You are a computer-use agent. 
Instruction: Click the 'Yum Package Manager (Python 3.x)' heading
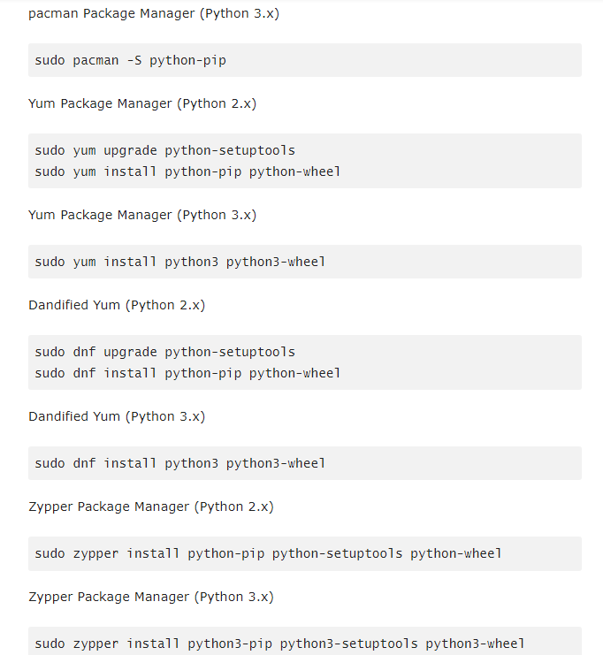[142, 215]
